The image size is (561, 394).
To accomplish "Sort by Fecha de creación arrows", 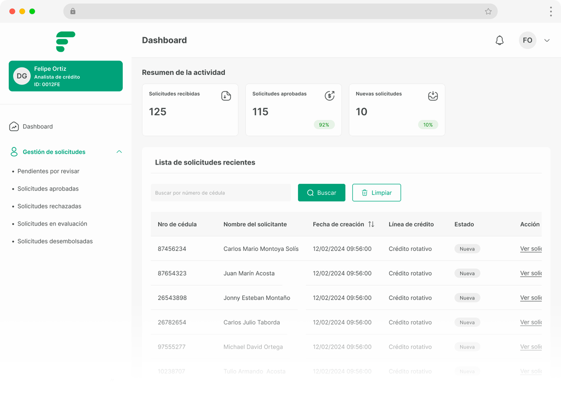I will [371, 224].
